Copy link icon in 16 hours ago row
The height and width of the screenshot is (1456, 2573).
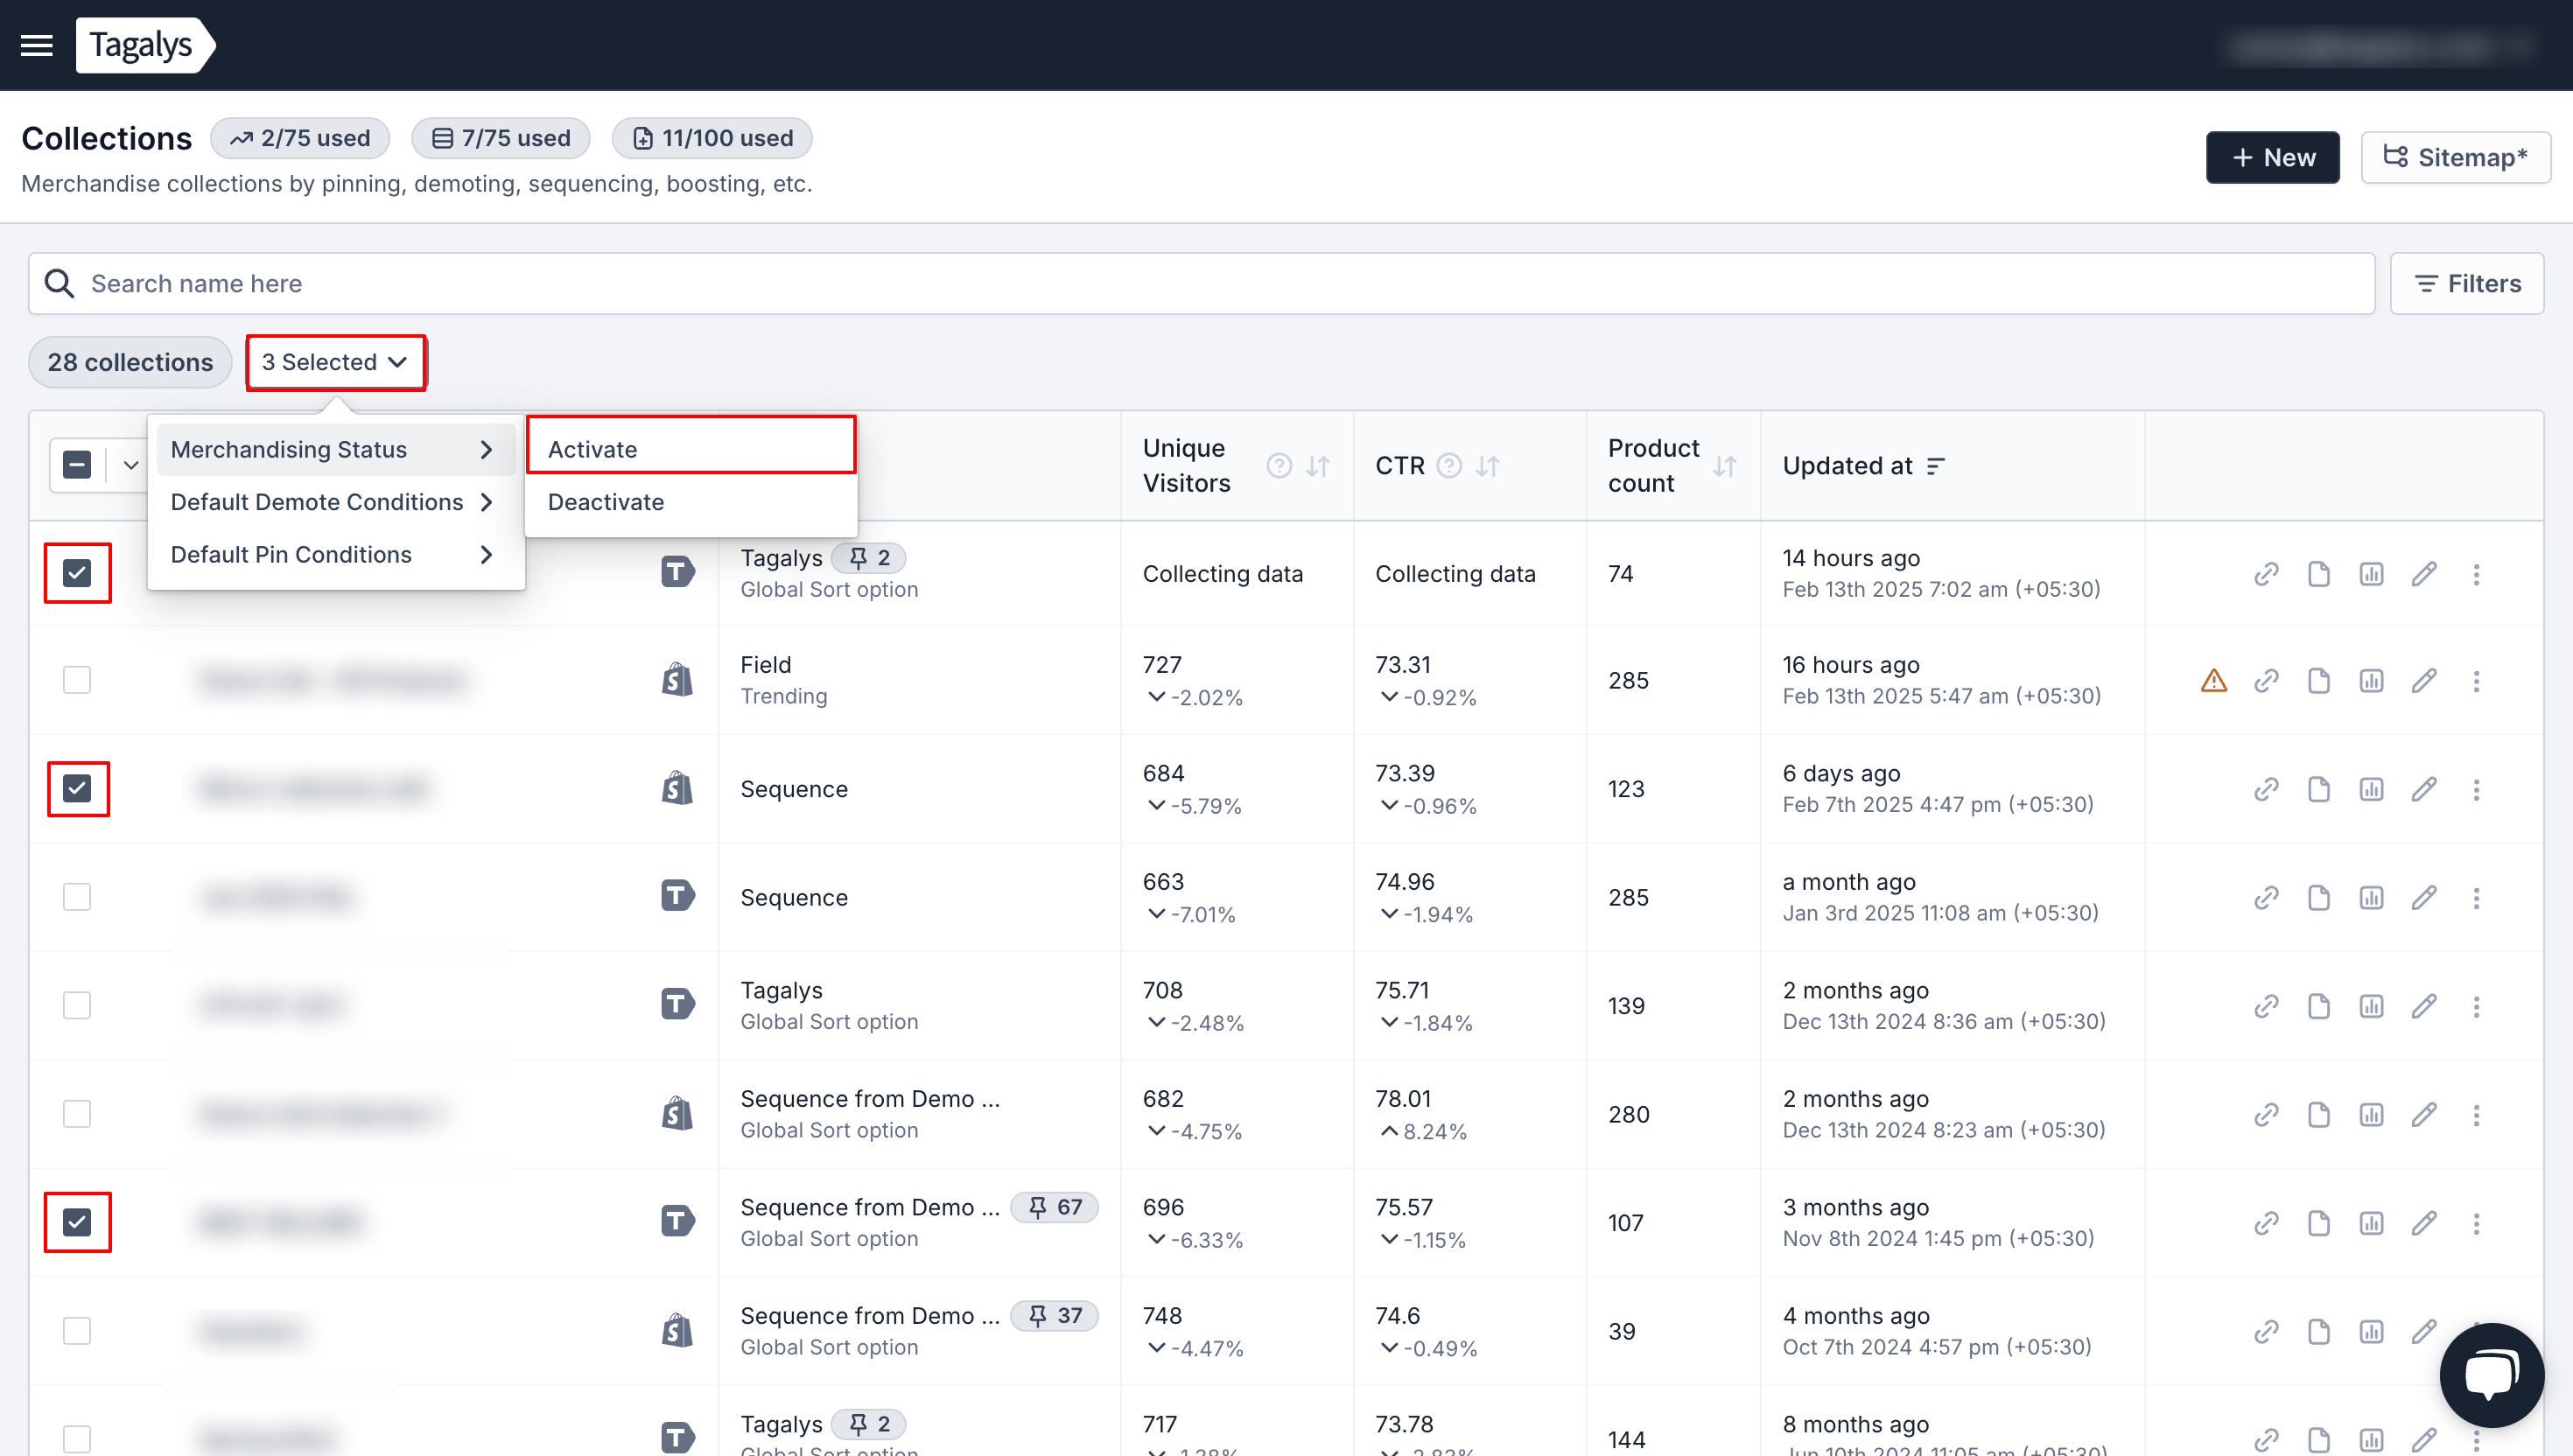click(2266, 681)
